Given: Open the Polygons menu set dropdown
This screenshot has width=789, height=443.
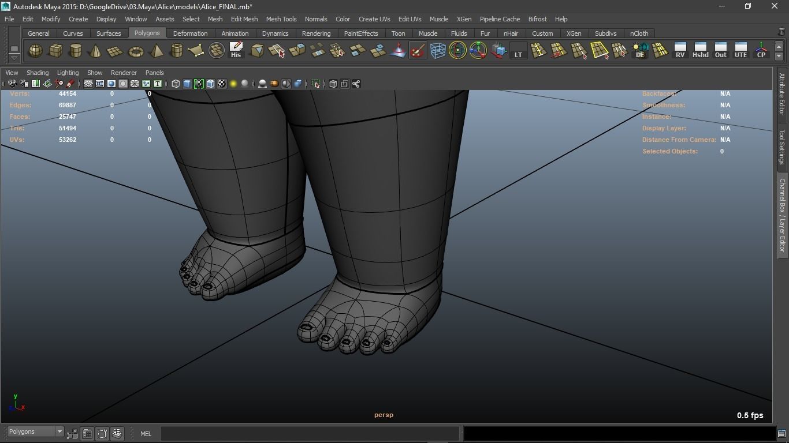Looking at the screenshot, I should [35, 432].
